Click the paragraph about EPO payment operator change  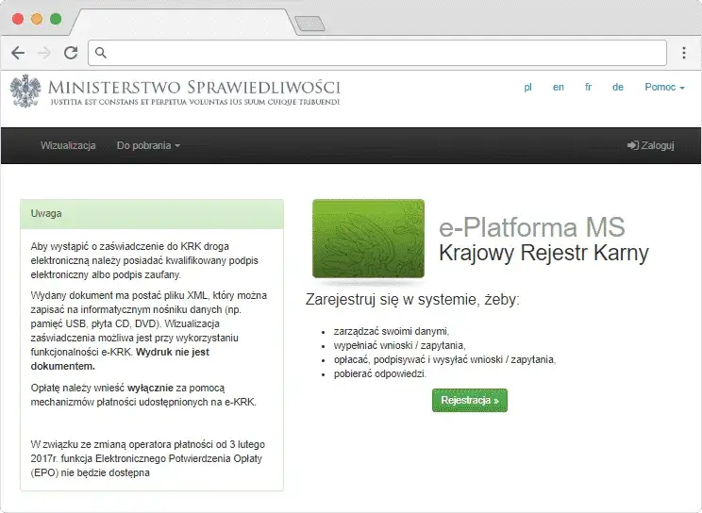(x=148, y=458)
